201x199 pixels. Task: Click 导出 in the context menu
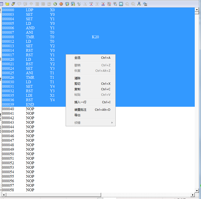pyautogui.click(x=77, y=115)
